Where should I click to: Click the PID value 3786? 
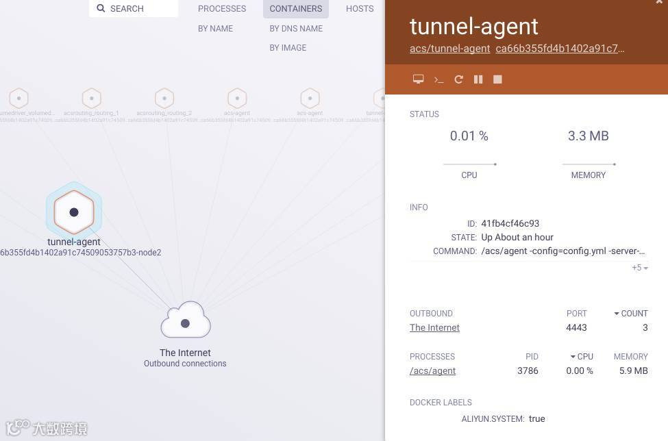tap(528, 370)
